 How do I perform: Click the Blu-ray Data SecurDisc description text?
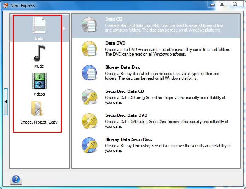pos(168,148)
